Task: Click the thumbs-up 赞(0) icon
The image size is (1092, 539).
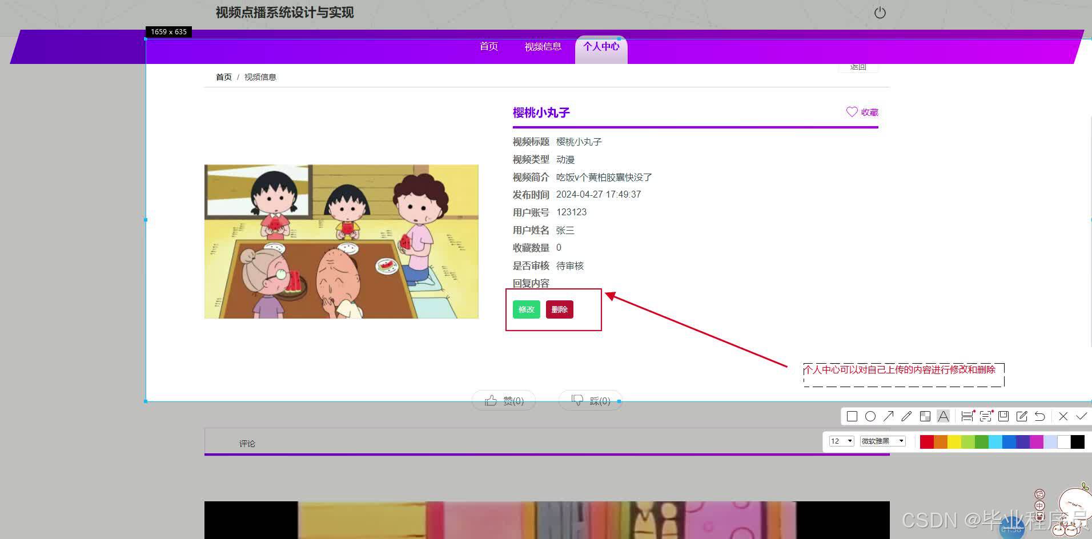Action: [491, 401]
